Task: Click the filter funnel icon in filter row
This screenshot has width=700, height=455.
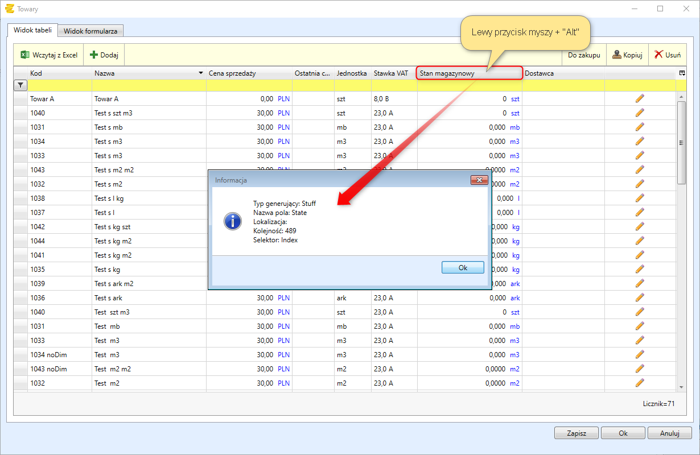Action: (20, 85)
